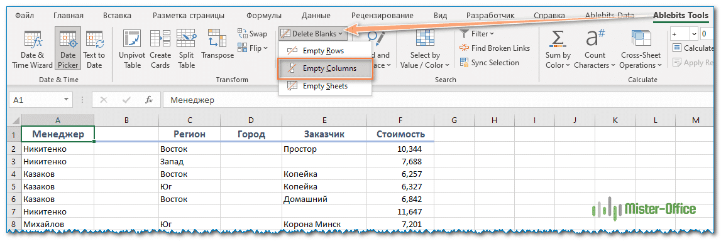Select column D header
Viewport: 721px width, 244px height.
click(251, 120)
